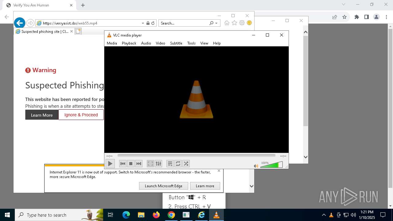Show hidden system tray icons
The height and width of the screenshot is (221, 393).
coord(324,215)
